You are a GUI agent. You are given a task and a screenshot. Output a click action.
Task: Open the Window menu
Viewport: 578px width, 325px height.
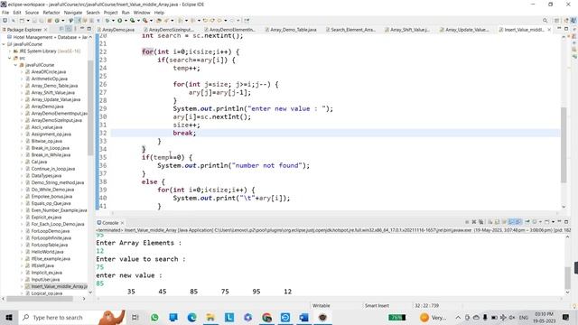[x=142, y=13]
